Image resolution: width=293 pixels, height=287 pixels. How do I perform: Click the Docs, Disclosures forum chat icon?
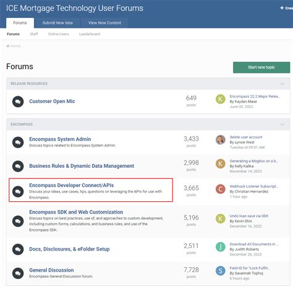(x=18, y=249)
